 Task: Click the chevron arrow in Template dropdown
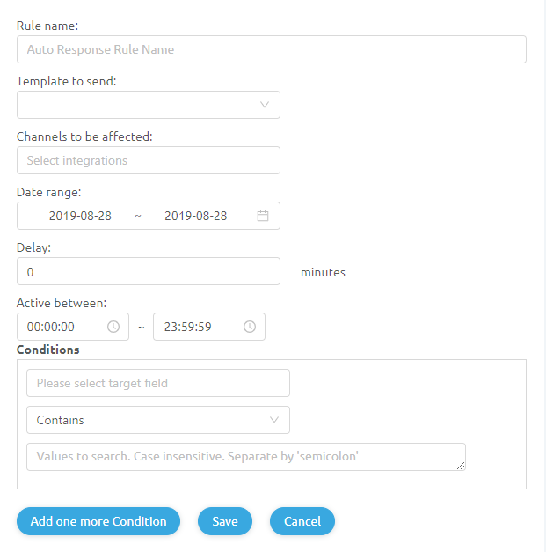(x=265, y=105)
